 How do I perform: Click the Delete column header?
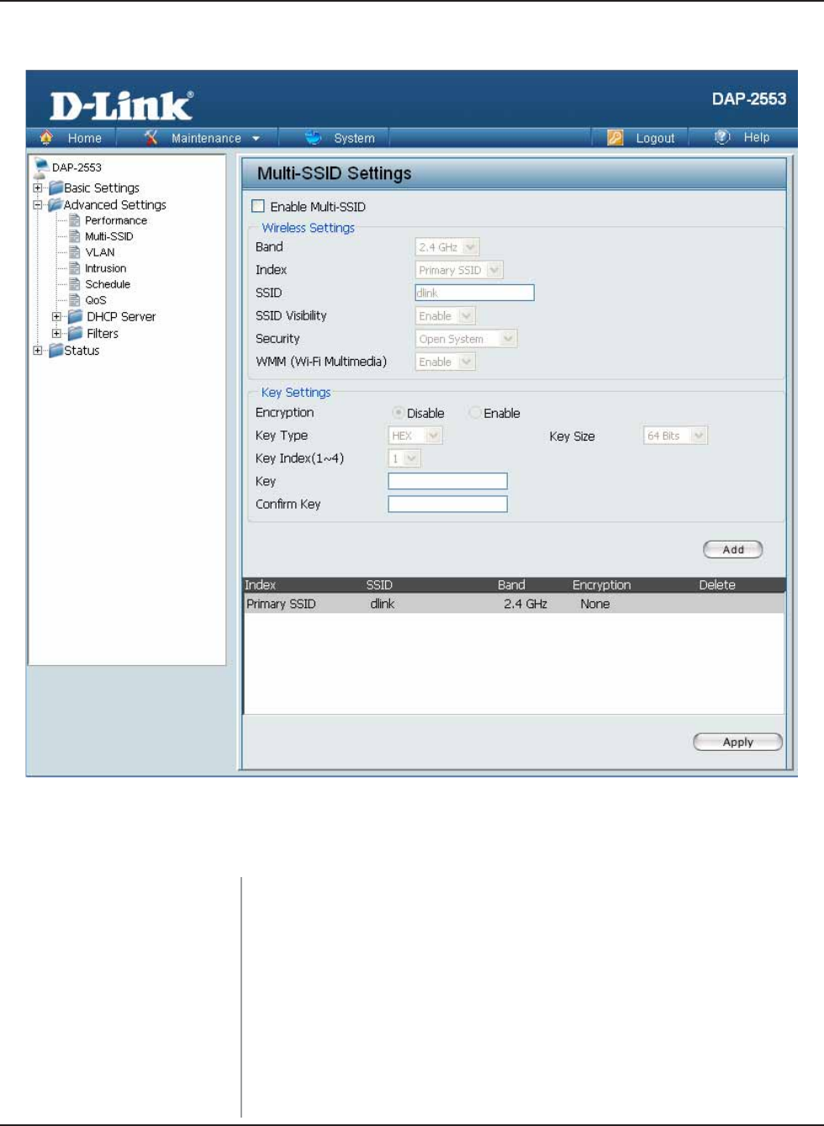[x=717, y=585]
